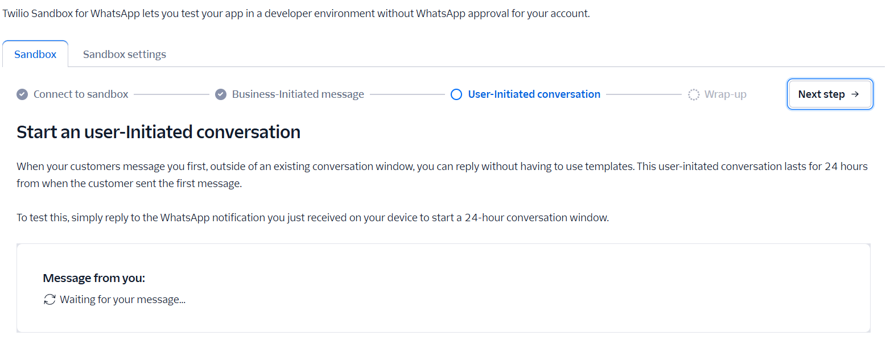Click the Business-Initiated message checkmark icon
This screenshot has height=348, width=890.
[221, 94]
